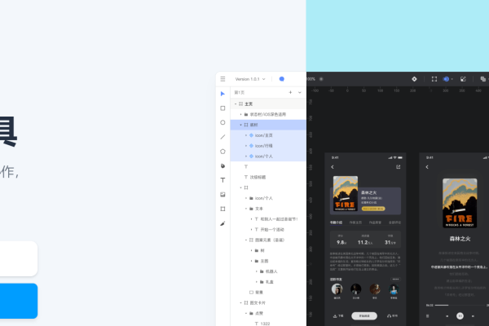Viewport: 489px width, 326px height.
Task: Select the paint bucket fill tool
Action: (222, 166)
